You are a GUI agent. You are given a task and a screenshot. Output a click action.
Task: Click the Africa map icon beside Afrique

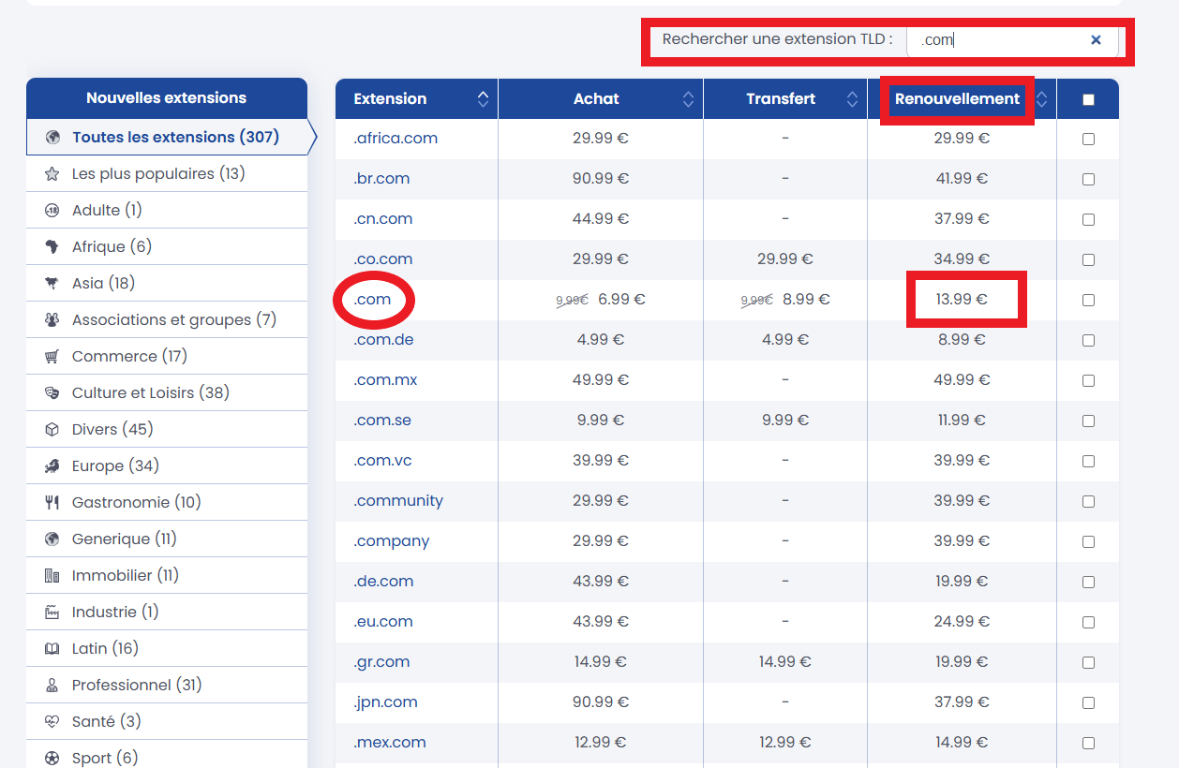(x=52, y=247)
